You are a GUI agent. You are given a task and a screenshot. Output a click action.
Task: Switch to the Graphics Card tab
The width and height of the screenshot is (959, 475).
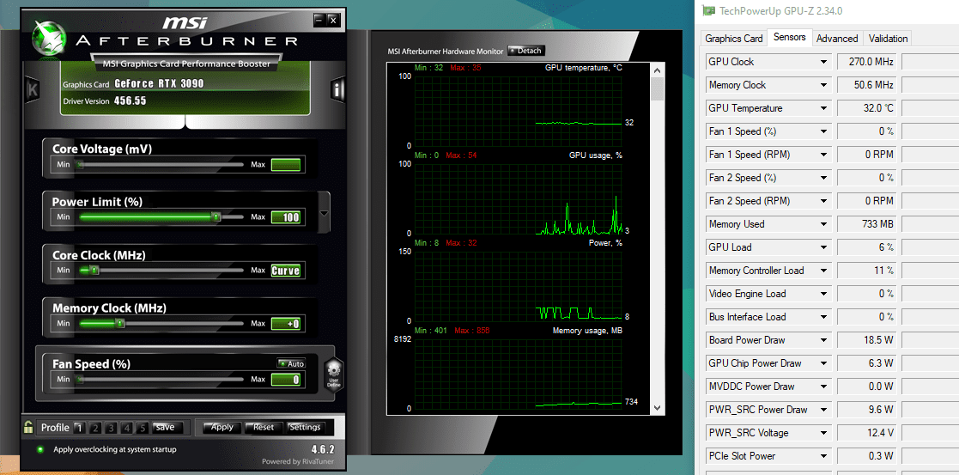(734, 38)
